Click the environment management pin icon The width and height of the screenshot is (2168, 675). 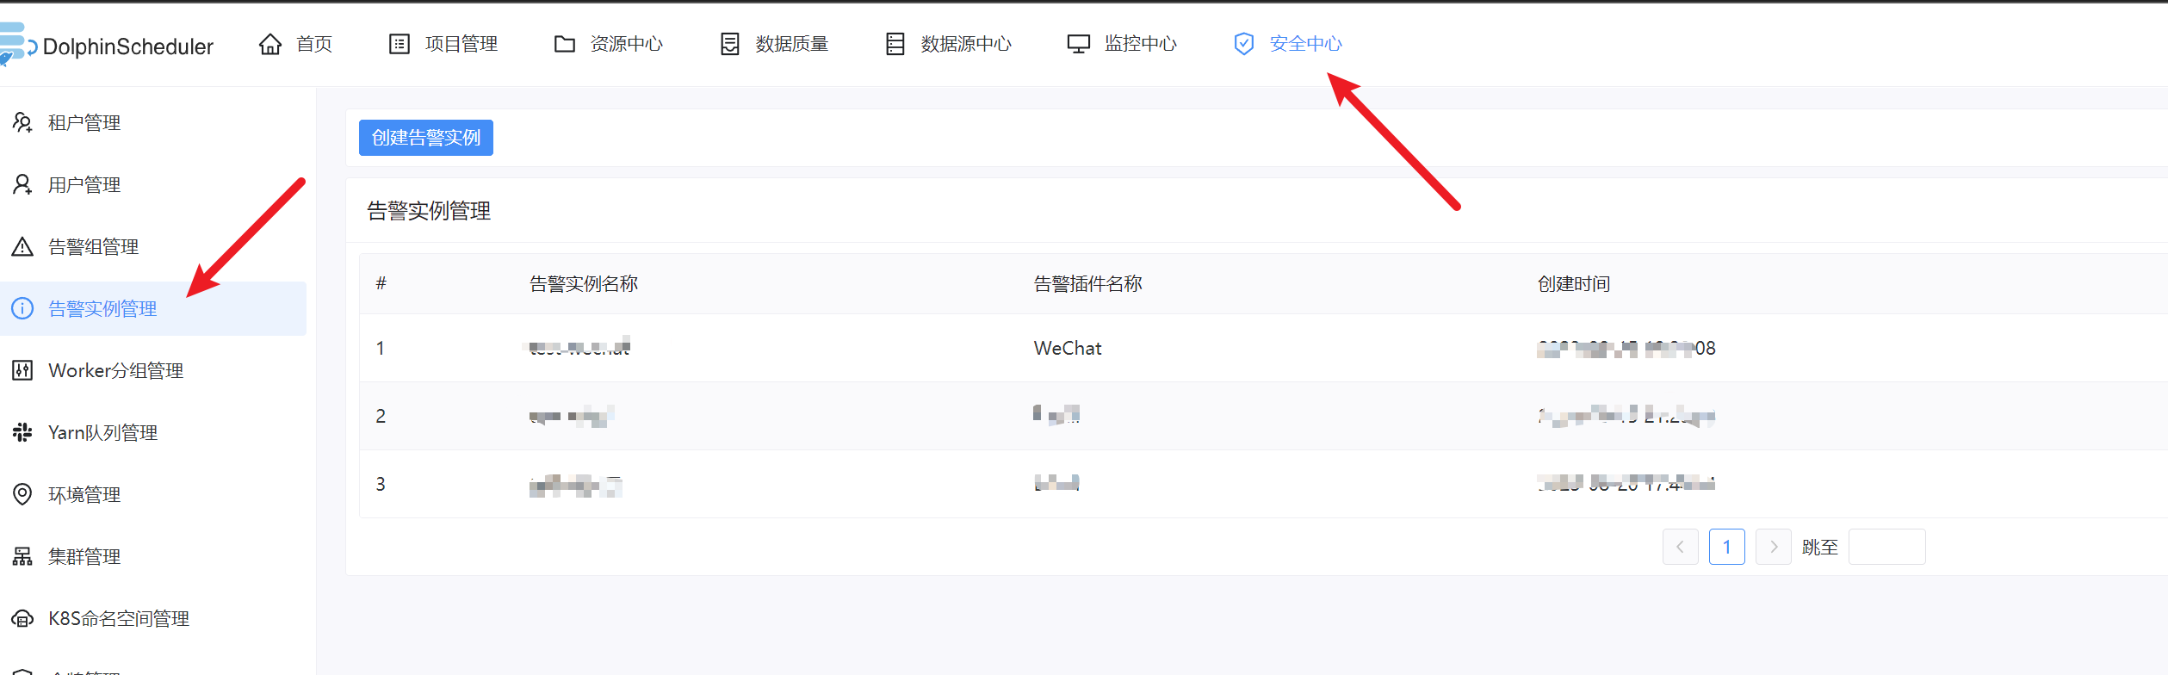tap(22, 494)
